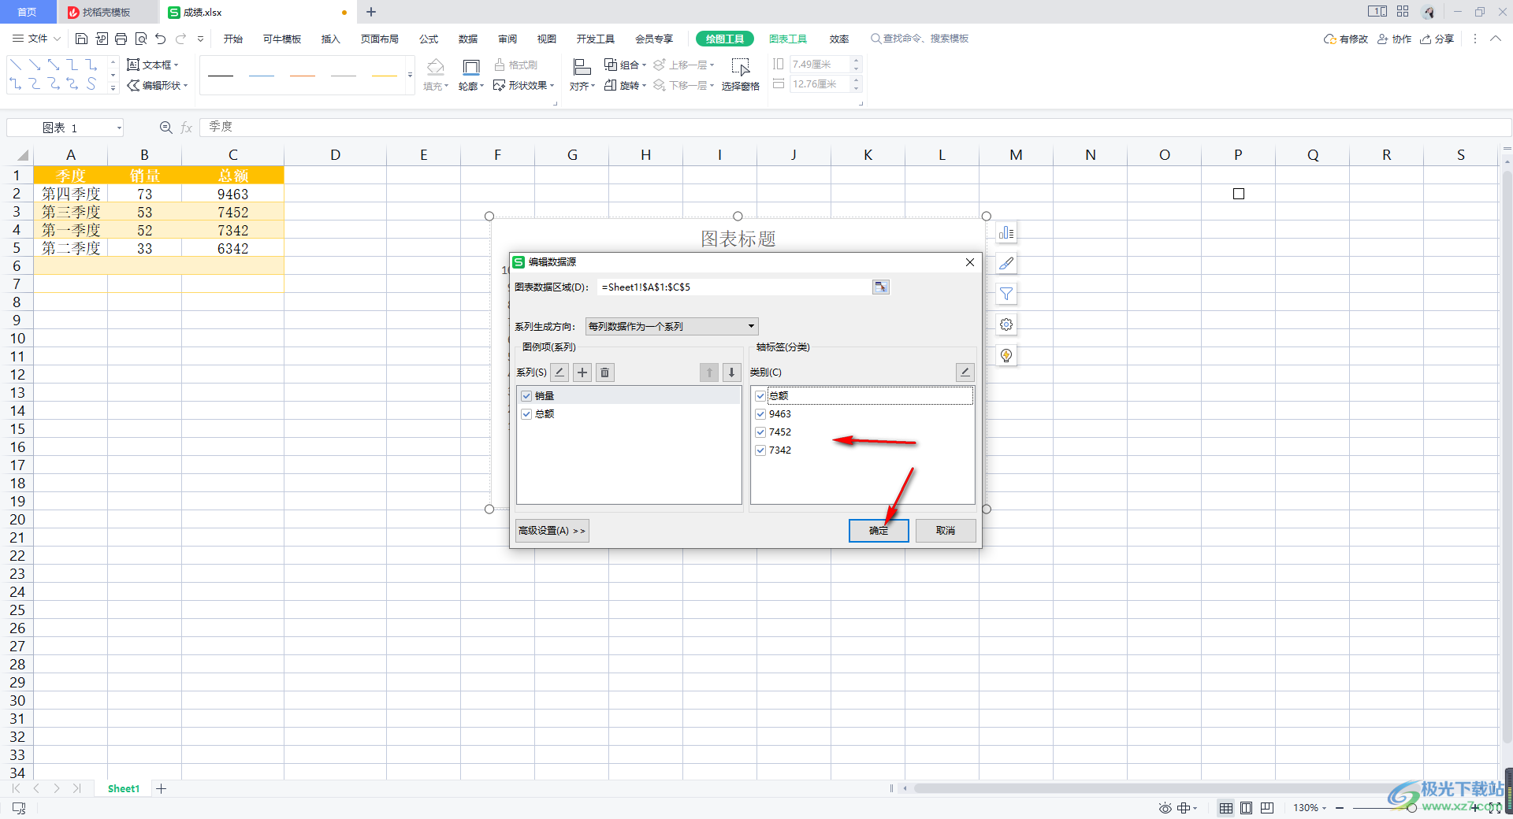The height and width of the screenshot is (819, 1513).
Task: Open the 插入 ribbon tab
Action: click(331, 39)
